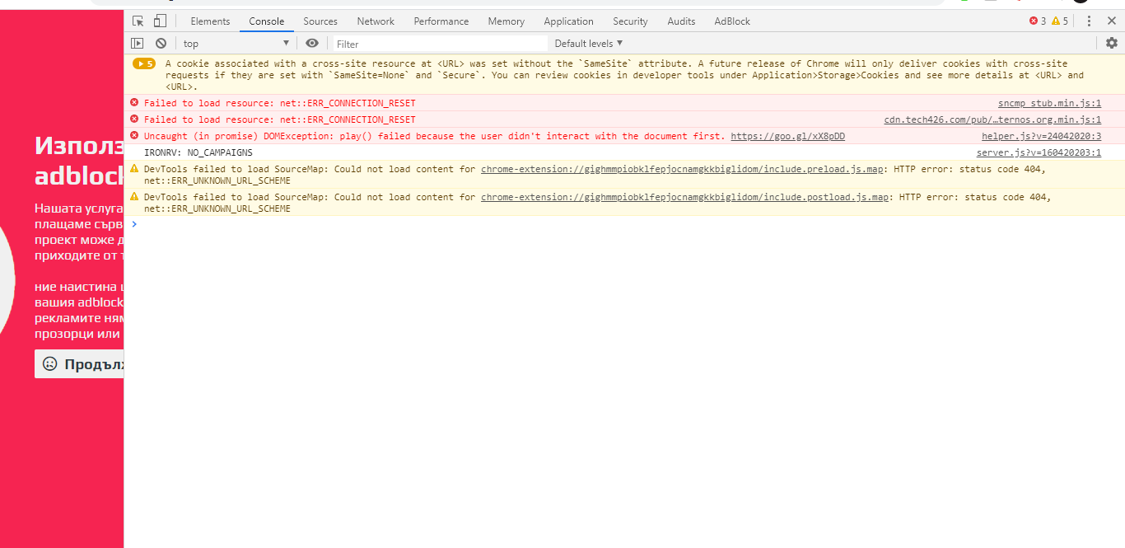This screenshot has width=1125, height=548.
Task: Open sncmp_stub.min.js:1 source link
Action: [x=1049, y=103]
